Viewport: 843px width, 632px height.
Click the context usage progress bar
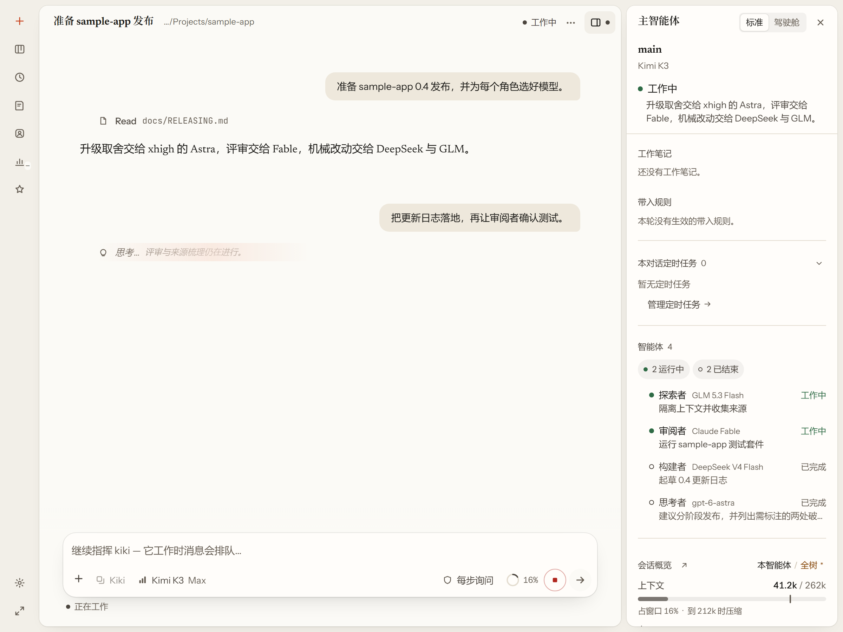[x=731, y=599]
